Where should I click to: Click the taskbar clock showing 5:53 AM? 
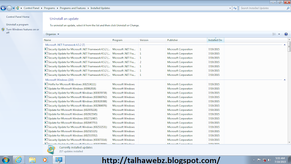pos(280,160)
